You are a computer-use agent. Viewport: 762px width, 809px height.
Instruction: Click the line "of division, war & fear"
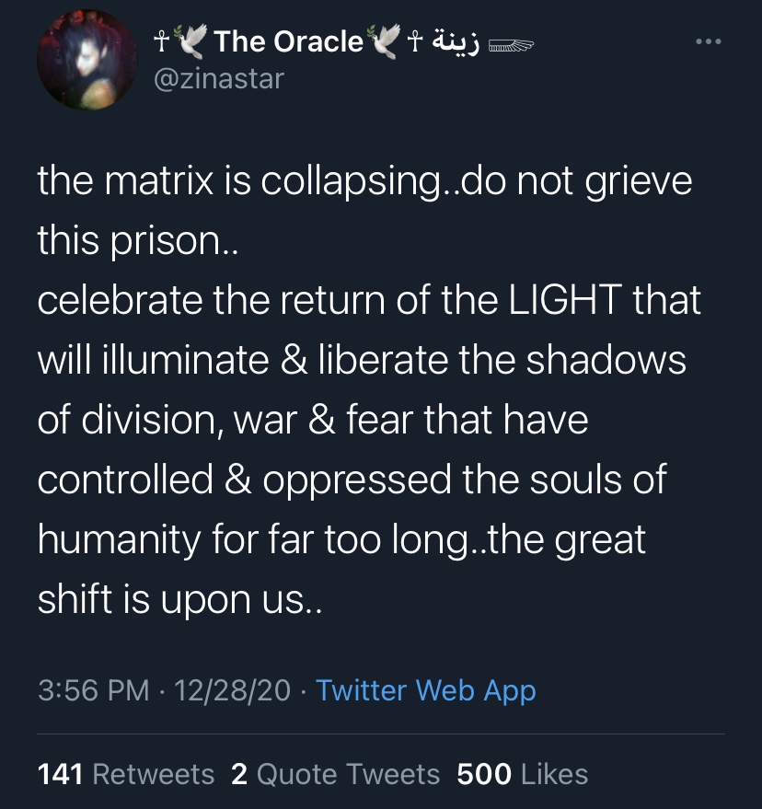pos(313,421)
